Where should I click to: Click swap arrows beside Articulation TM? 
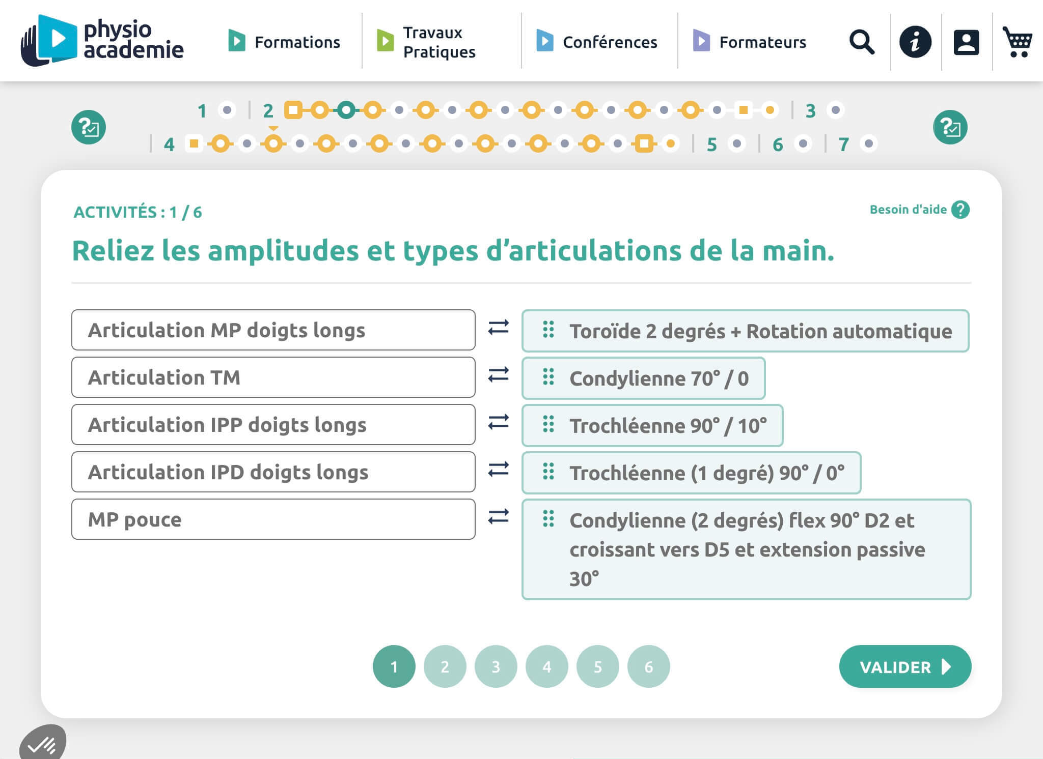tap(498, 374)
